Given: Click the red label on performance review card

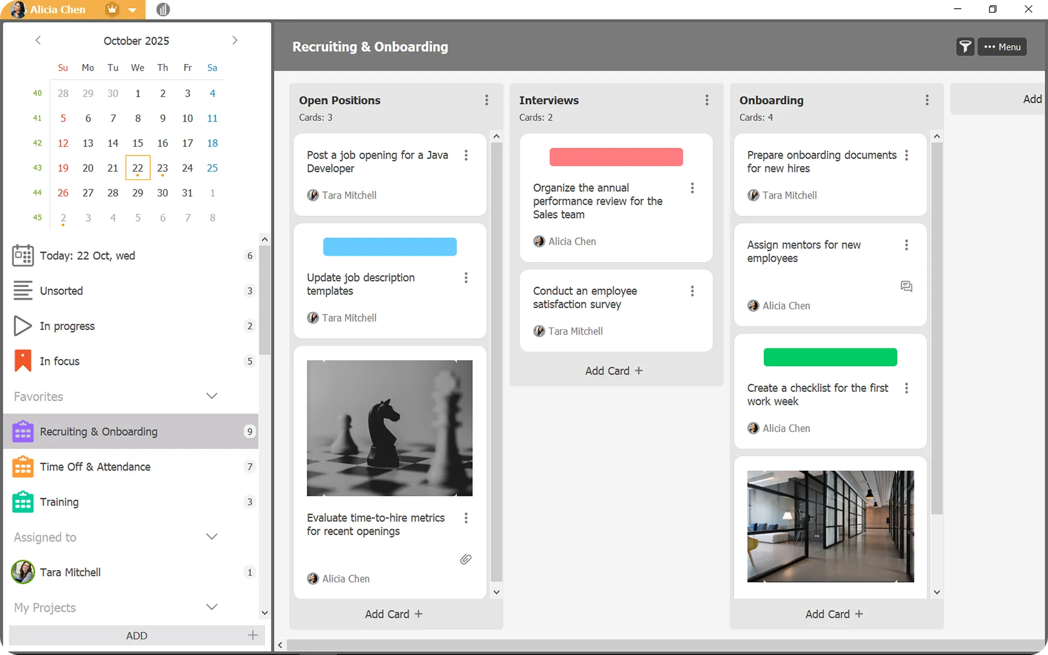Looking at the screenshot, I should (616, 157).
